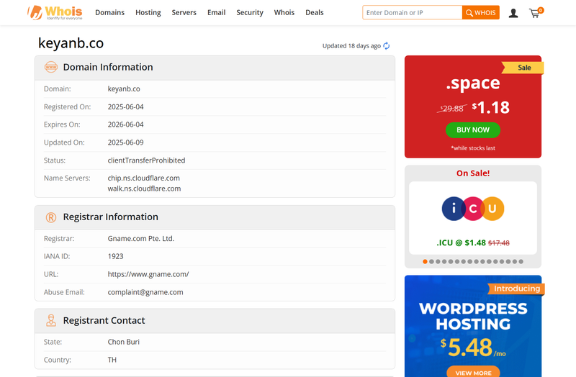Click the .space sale banner title
This screenshot has height=377, width=576.
pyautogui.click(x=473, y=83)
